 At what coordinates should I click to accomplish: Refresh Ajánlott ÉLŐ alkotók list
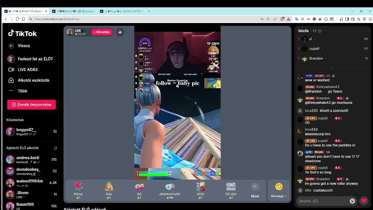(55, 148)
